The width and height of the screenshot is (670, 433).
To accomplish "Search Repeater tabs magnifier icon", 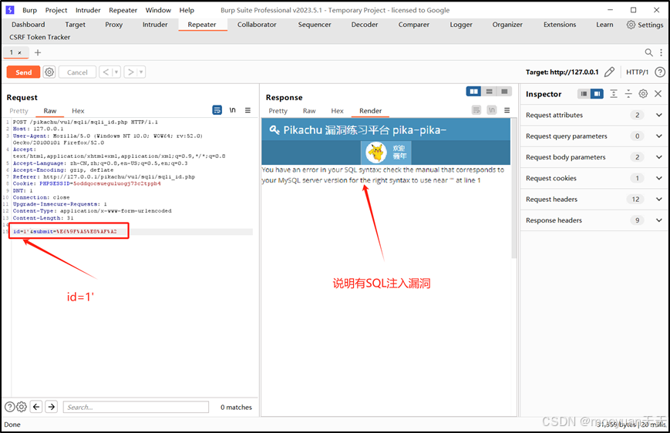I will 648,52.
